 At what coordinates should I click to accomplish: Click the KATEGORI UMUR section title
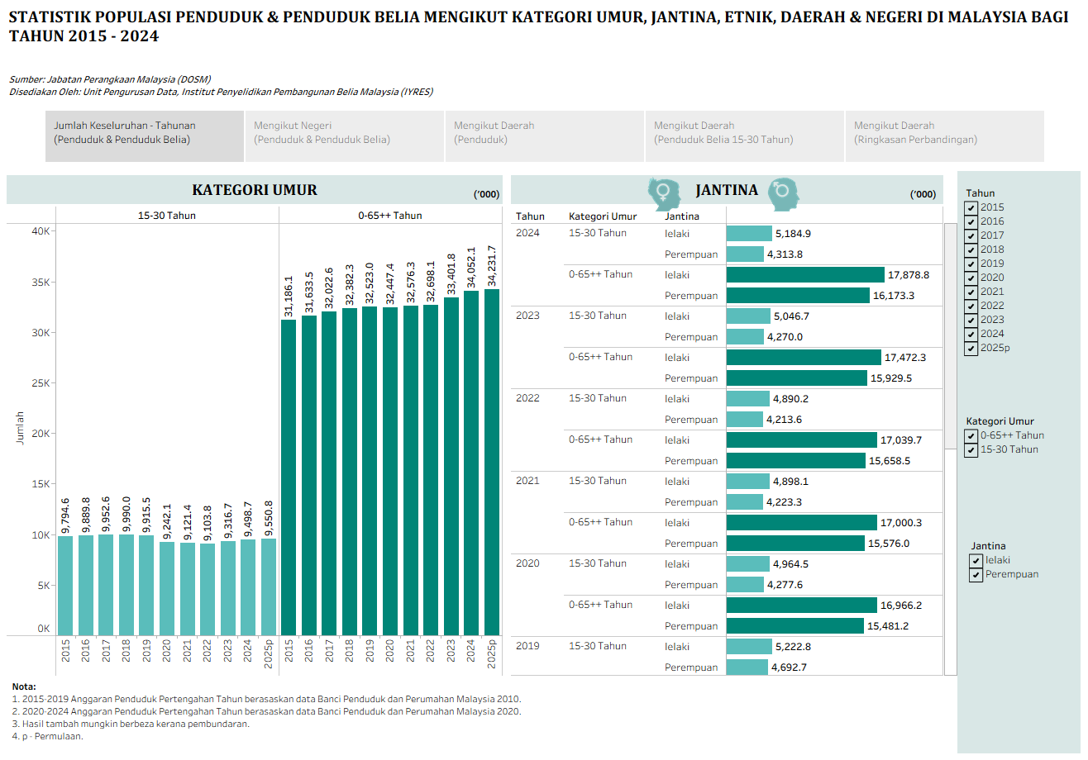coord(255,190)
